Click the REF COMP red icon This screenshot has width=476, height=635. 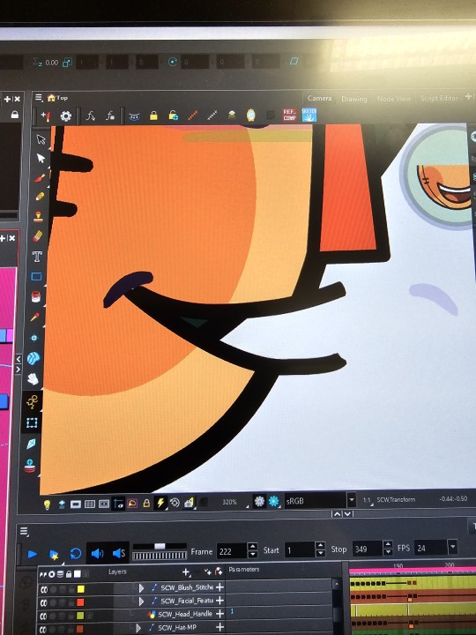(x=289, y=115)
